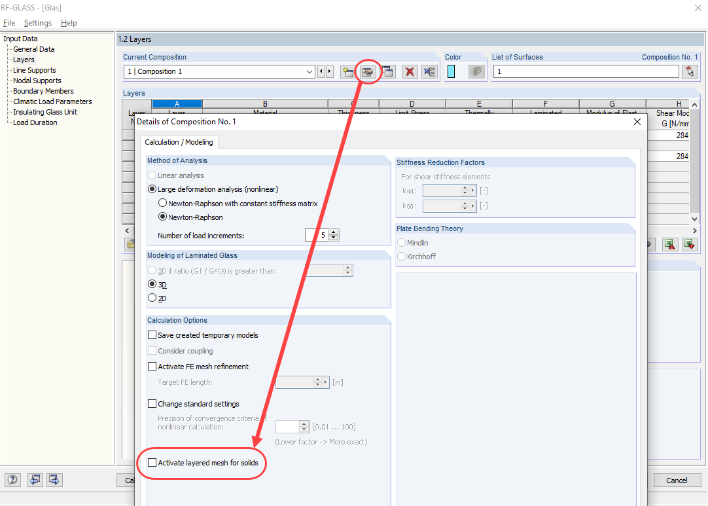
Task: Go to next module window icon
Action: pyautogui.click(x=54, y=480)
